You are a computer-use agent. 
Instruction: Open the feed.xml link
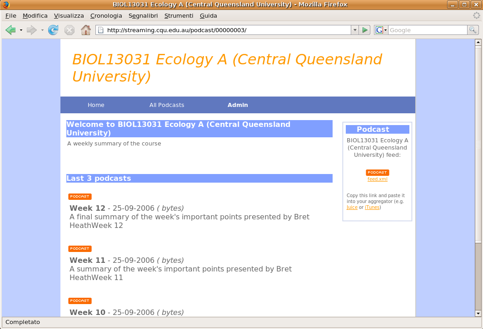(x=377, y=179)
